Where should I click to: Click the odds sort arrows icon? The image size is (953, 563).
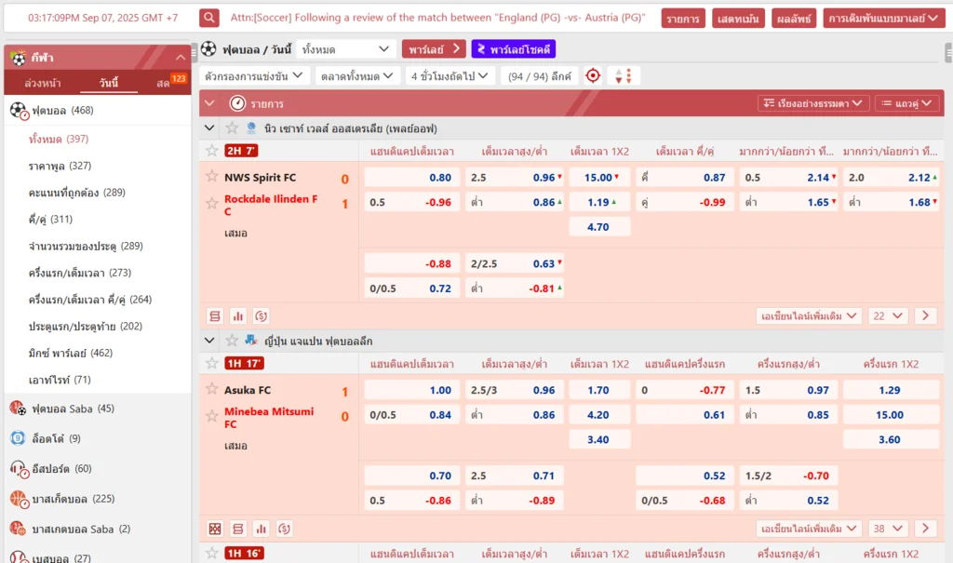pos(623,76)
